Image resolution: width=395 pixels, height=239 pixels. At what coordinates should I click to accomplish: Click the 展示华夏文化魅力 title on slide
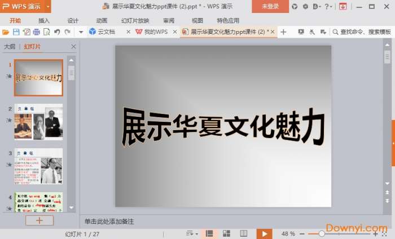[223, 127]
